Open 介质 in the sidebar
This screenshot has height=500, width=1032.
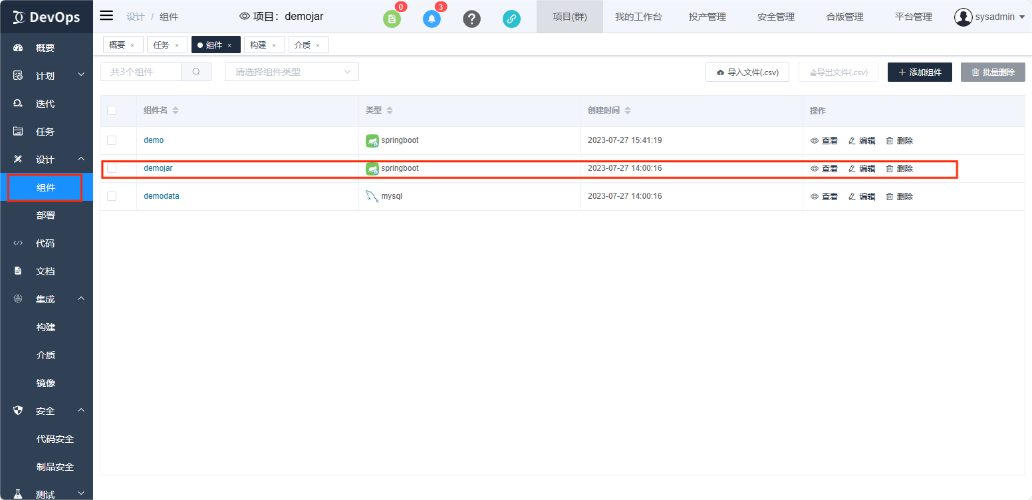47,355
